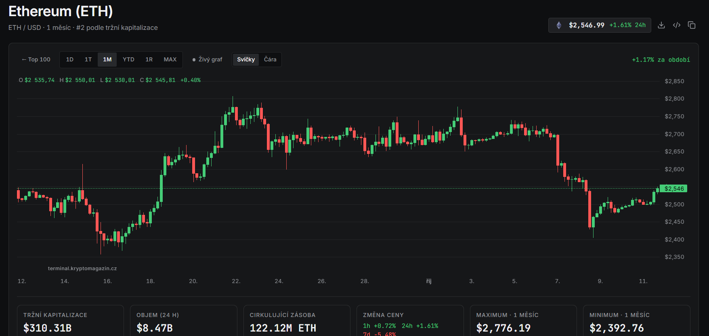Click the Tržní kapitalizace $310.31B card

tap(70, 321)
